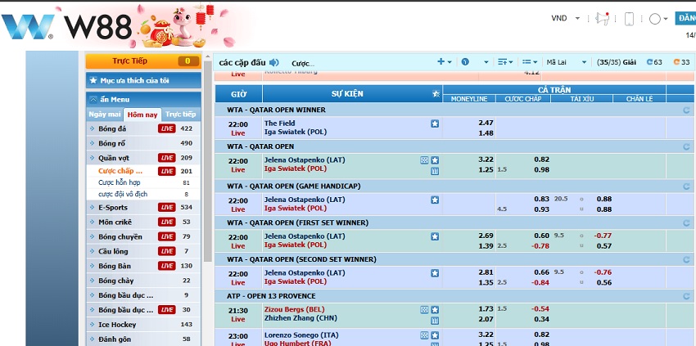Expand the Quần vợt sport category
696x346 pixels.
(143, 158)
